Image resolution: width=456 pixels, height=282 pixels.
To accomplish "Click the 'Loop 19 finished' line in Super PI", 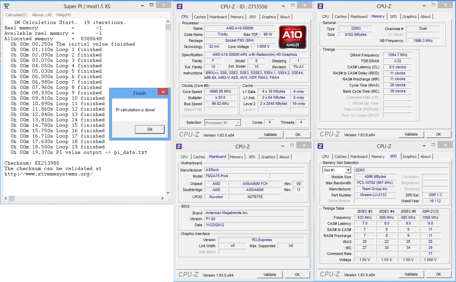I will click(58, 147).
